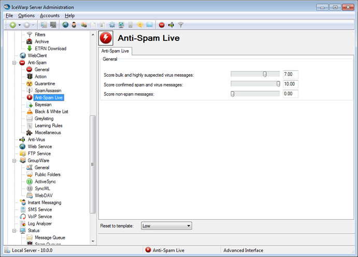Click the yellow speech bubble toolbar icon
This screenshot has height=257, width=358.
point(140,25)
